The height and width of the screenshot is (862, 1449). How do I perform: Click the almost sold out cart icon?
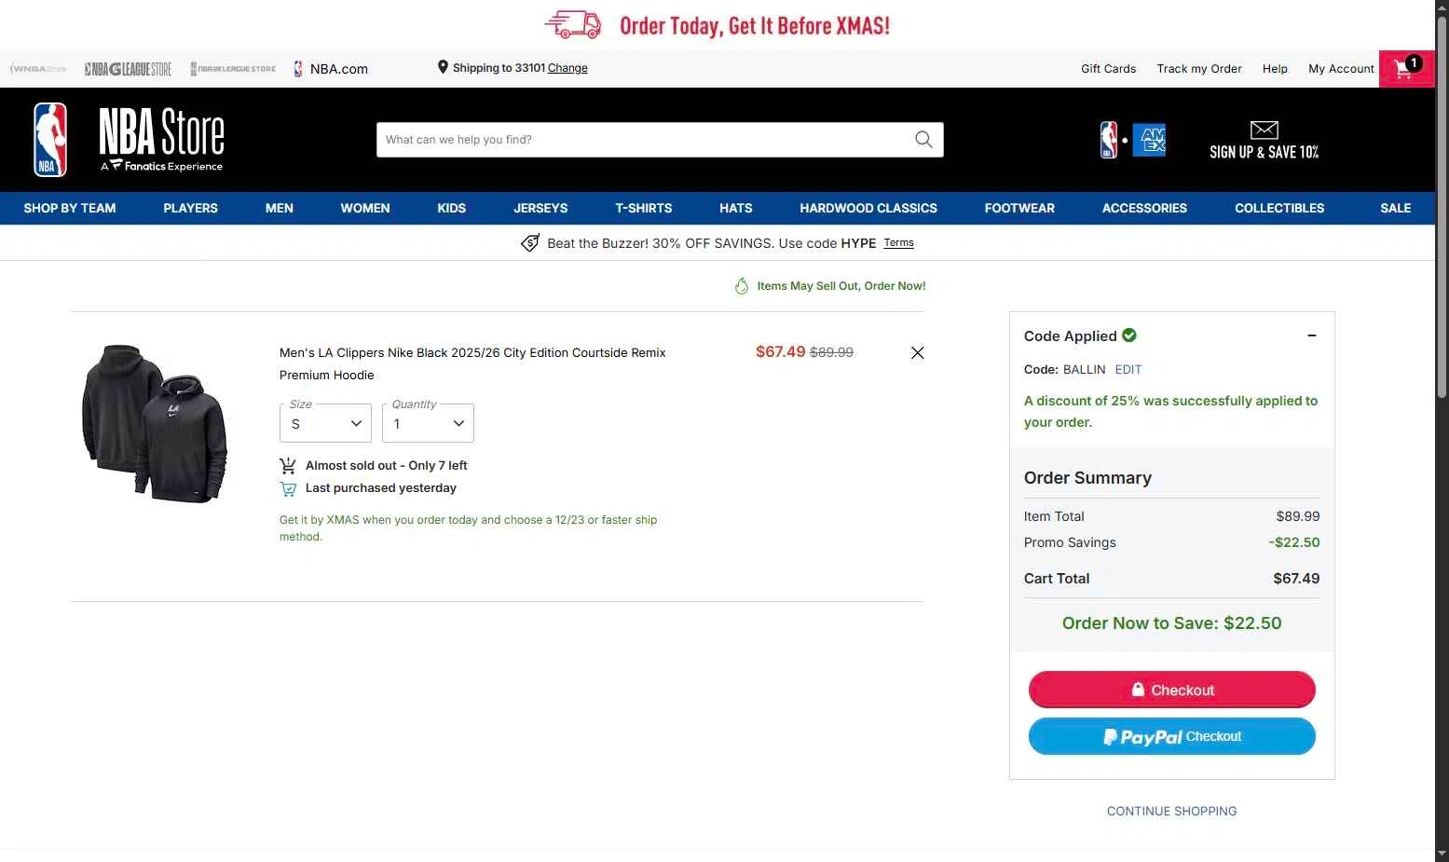tap(288, 465)
